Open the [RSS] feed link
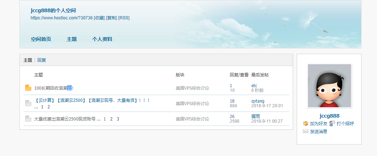Image resolution: width=377 pixels, height=156 pixels. 124,18
